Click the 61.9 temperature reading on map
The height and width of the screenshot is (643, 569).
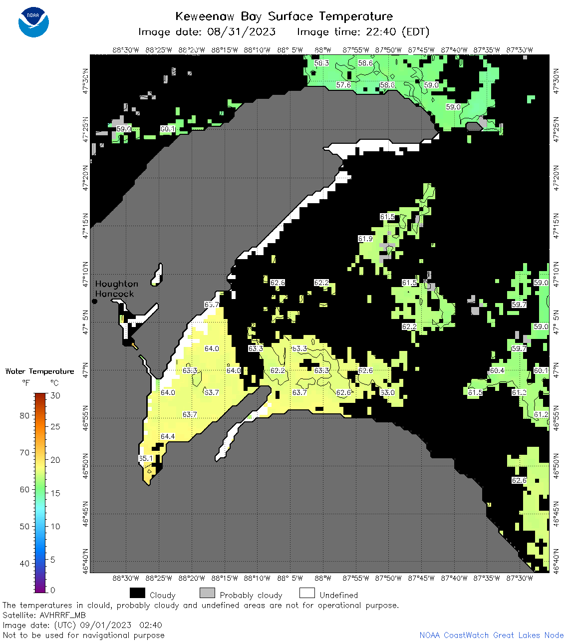[x=365, y=239]
